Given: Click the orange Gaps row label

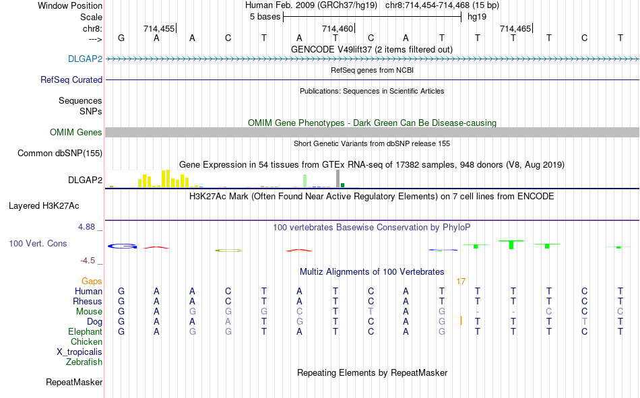Looking at the screenshot, I should [92, 281].
